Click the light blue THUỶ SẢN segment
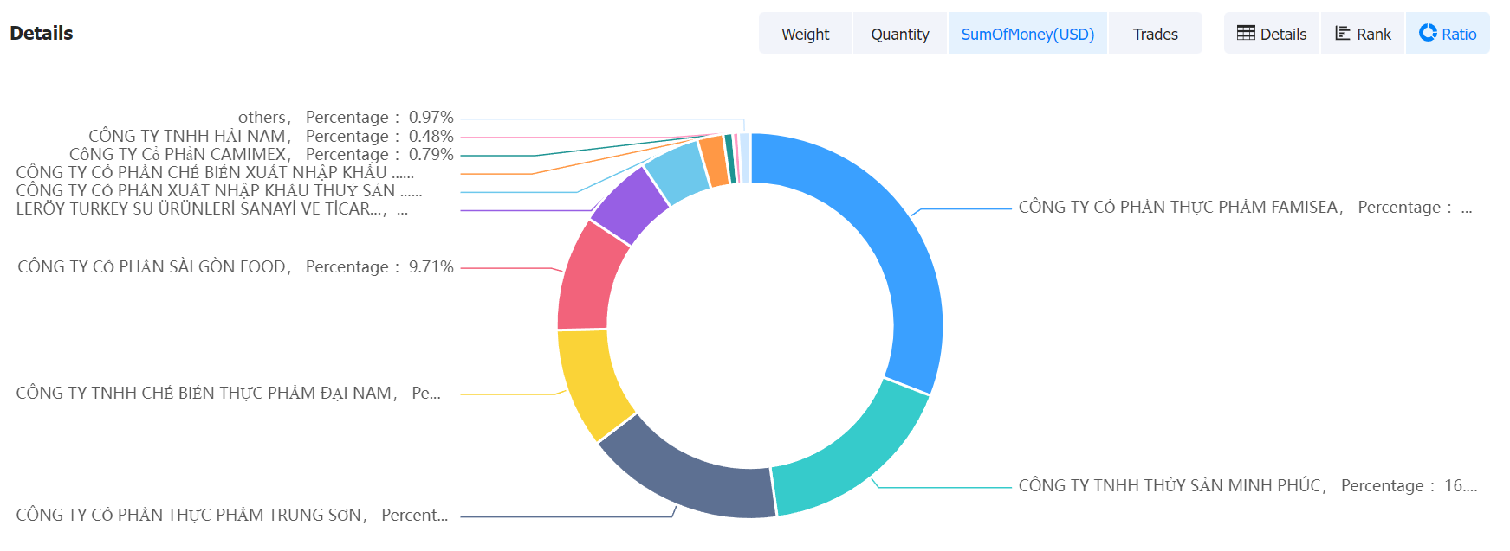The height and width of the screenshot is (551, 1510). (x=678, y=174)
